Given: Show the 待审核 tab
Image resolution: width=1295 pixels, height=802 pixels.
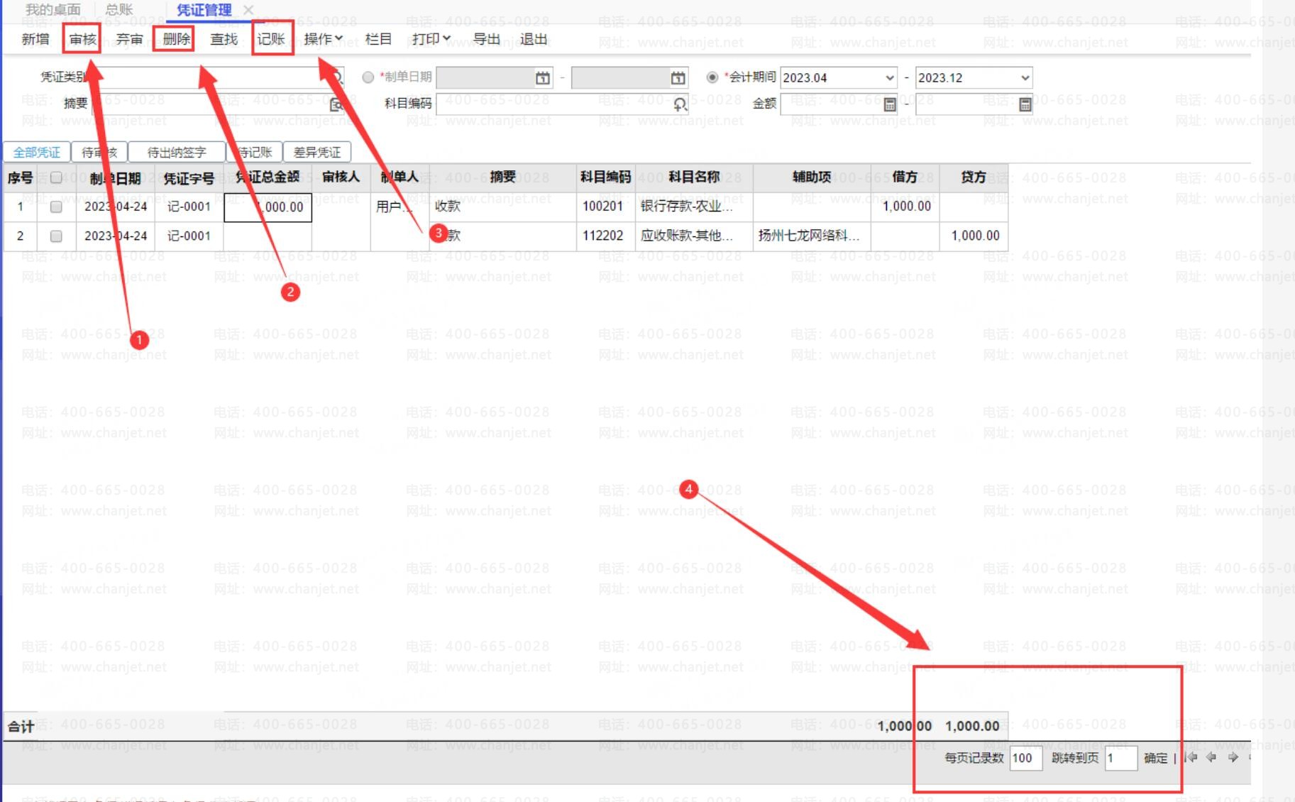Looking at the screenshot, I should (x=99, y=152).
